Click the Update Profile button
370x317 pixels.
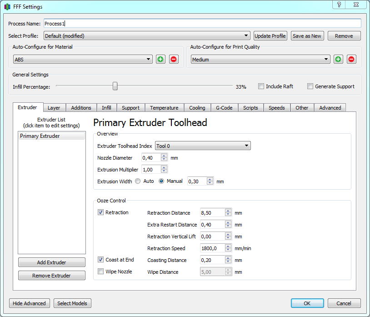[x=270, y=36]
